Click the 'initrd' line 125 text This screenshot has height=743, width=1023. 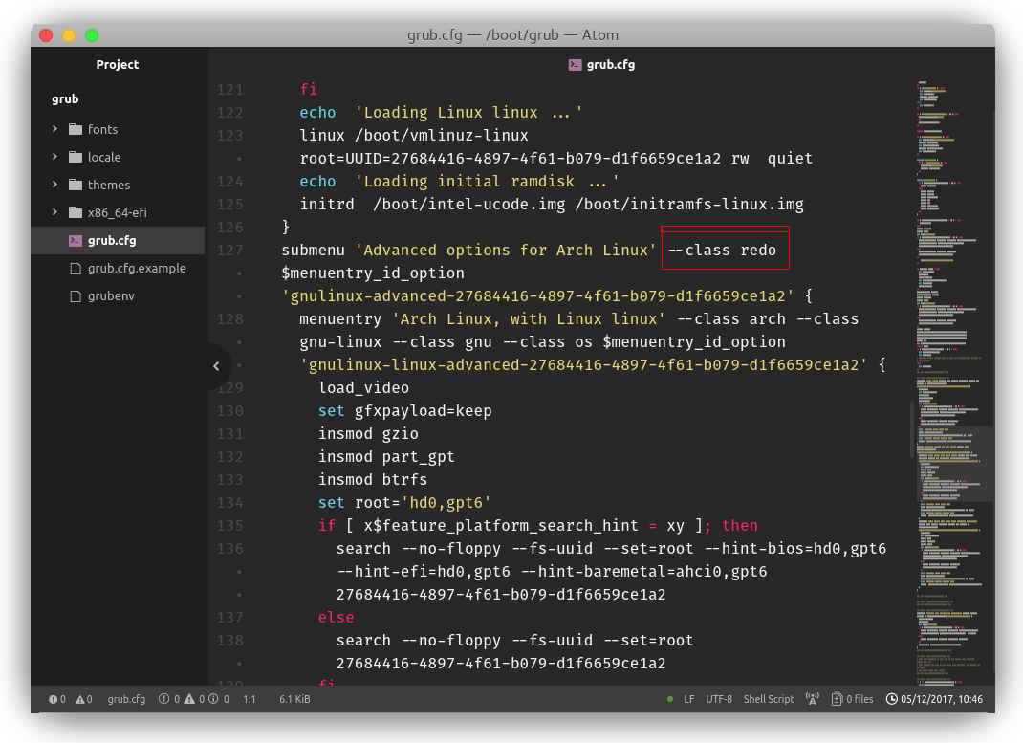pos(552,205)
